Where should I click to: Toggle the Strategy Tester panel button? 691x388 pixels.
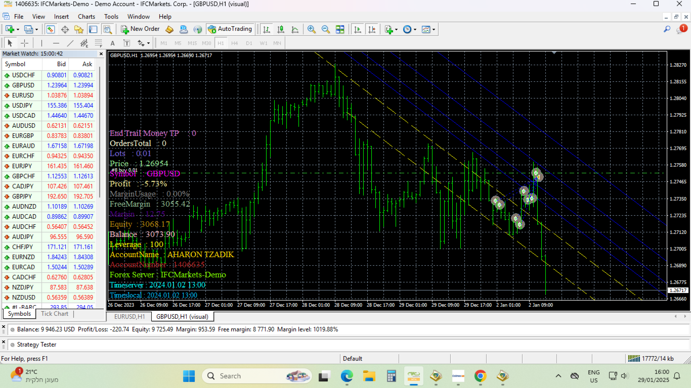[x=107, y=29]
